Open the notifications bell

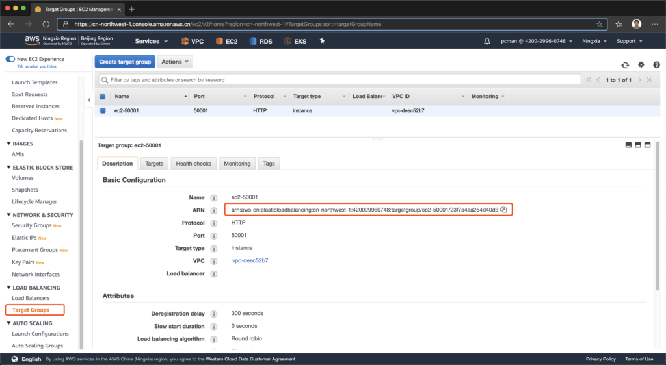[x=487, y=42]
